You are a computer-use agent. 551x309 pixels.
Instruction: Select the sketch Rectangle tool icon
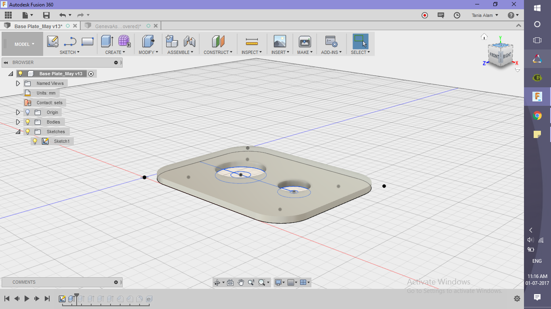pyautogui.click(x=88, y=41)
